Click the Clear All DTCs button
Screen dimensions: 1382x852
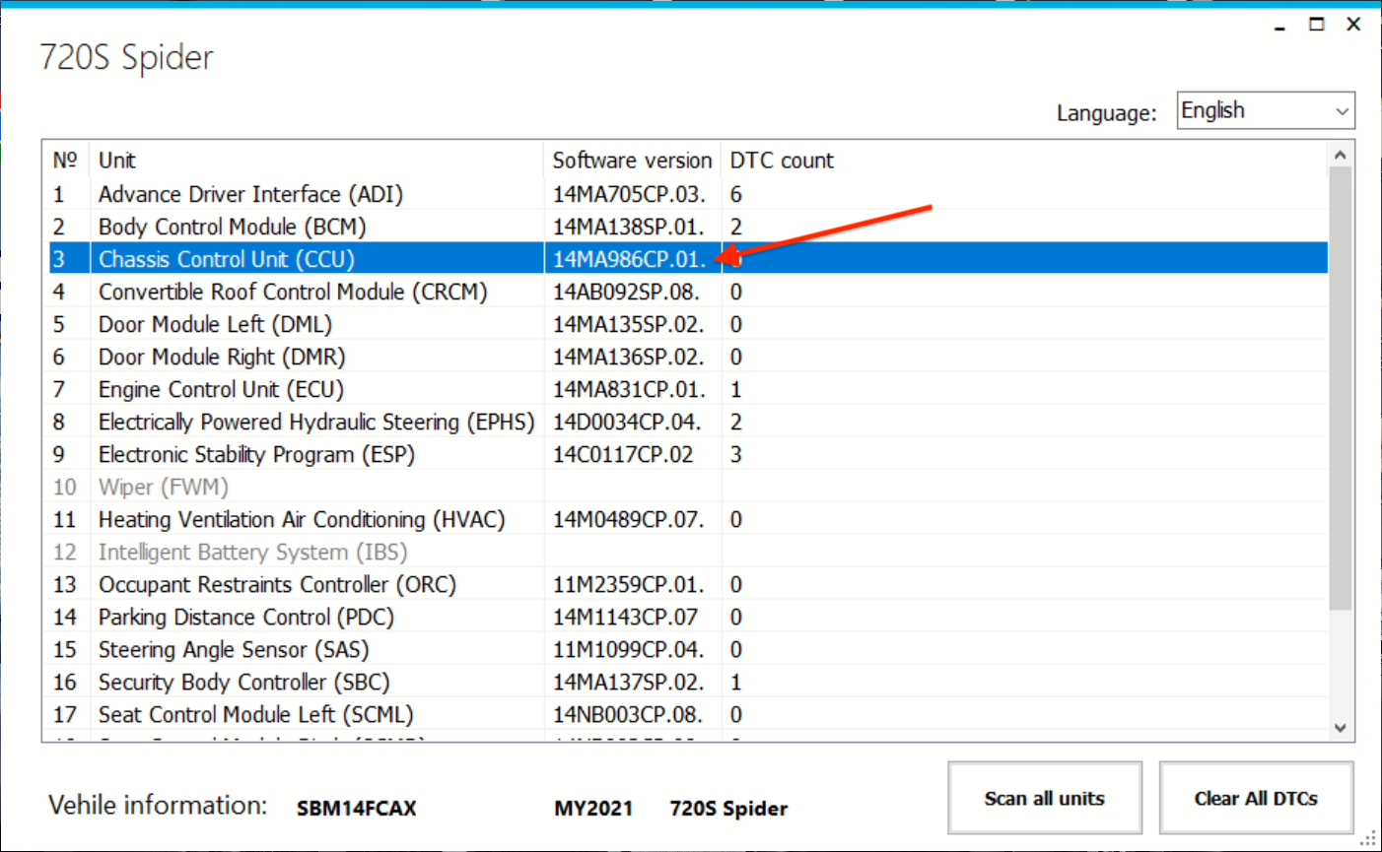pos(1256,798)
